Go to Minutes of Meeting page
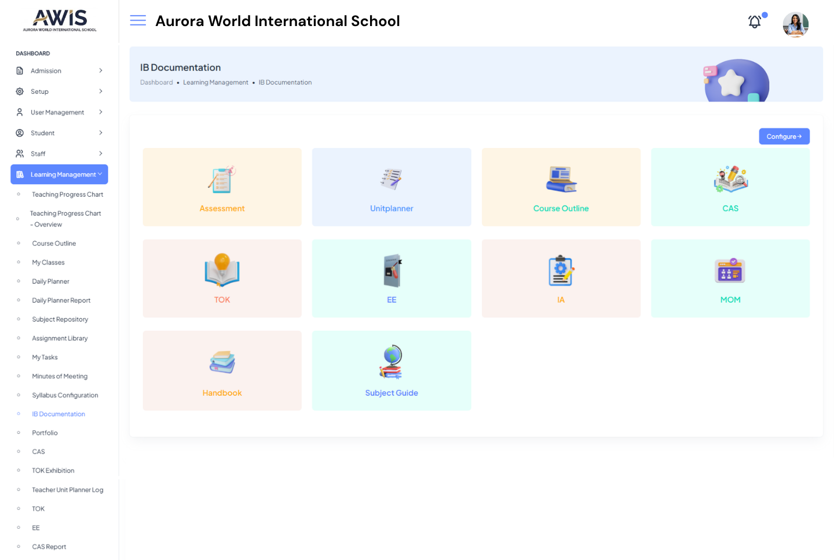Viewport: 834px width, 560px height. pos(60,376)
